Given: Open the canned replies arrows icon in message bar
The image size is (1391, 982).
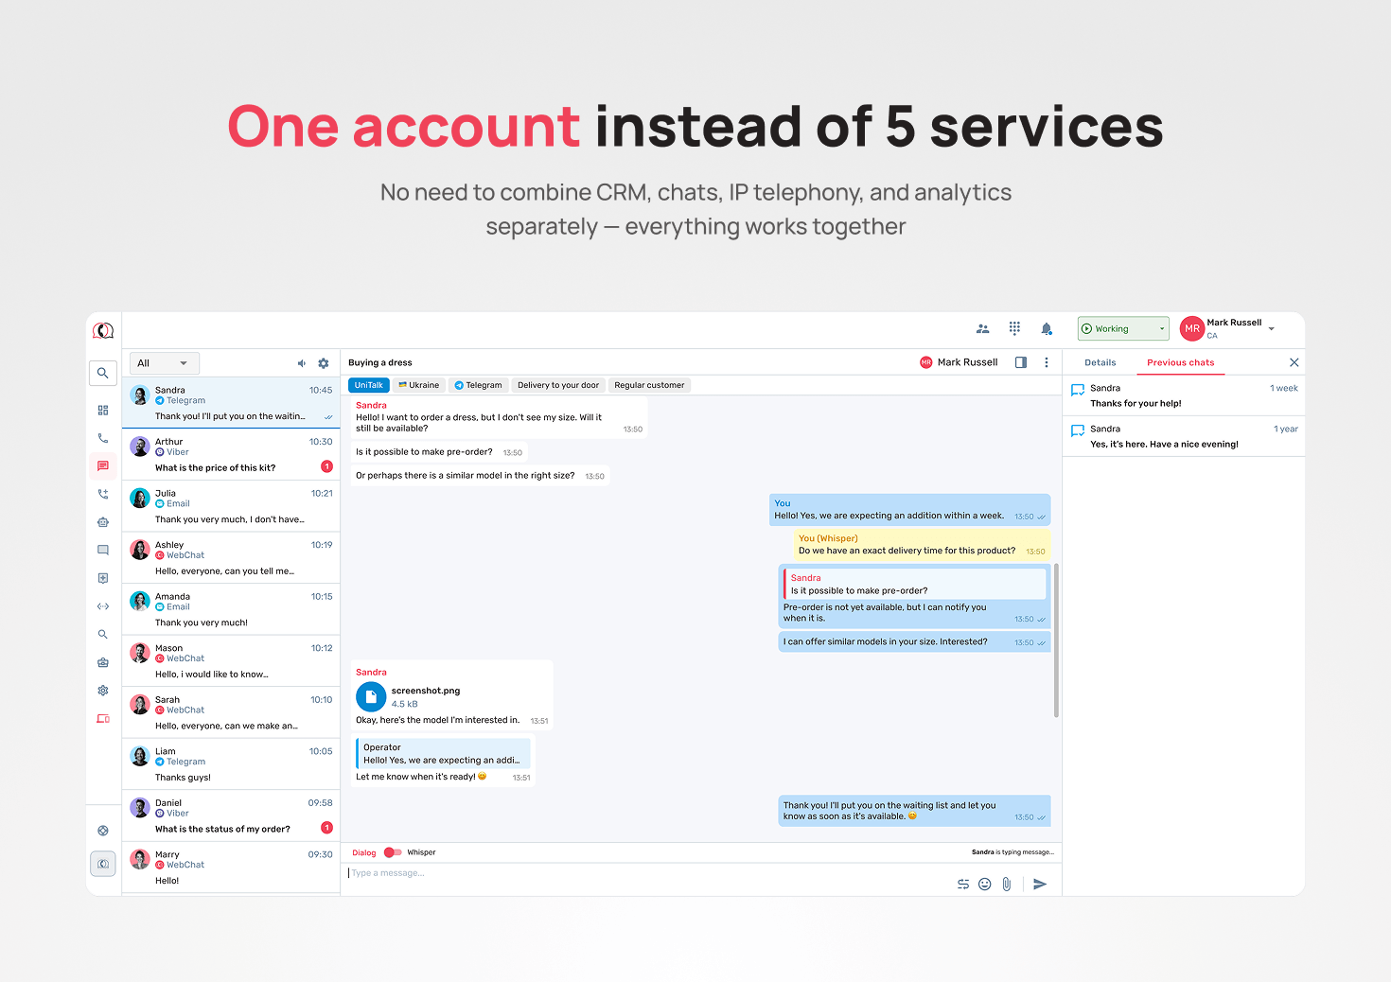Looking at the screenshot, I should tap(963, 884).
